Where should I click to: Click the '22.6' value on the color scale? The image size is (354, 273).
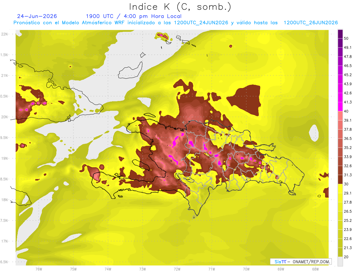(x=348, y=239)
